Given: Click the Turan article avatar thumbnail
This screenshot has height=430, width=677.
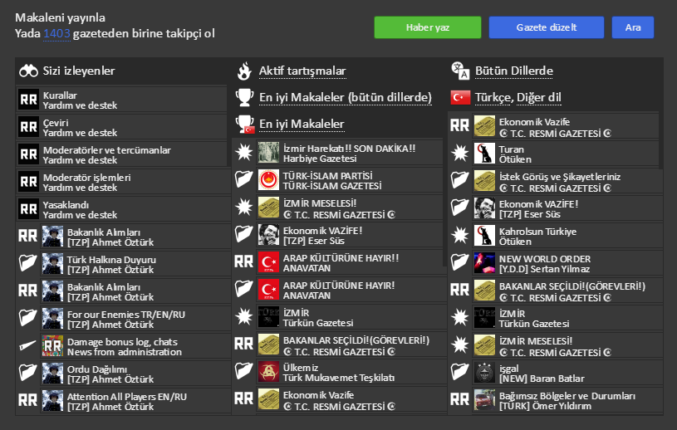Looking at the screenshot, I should 485,154.
